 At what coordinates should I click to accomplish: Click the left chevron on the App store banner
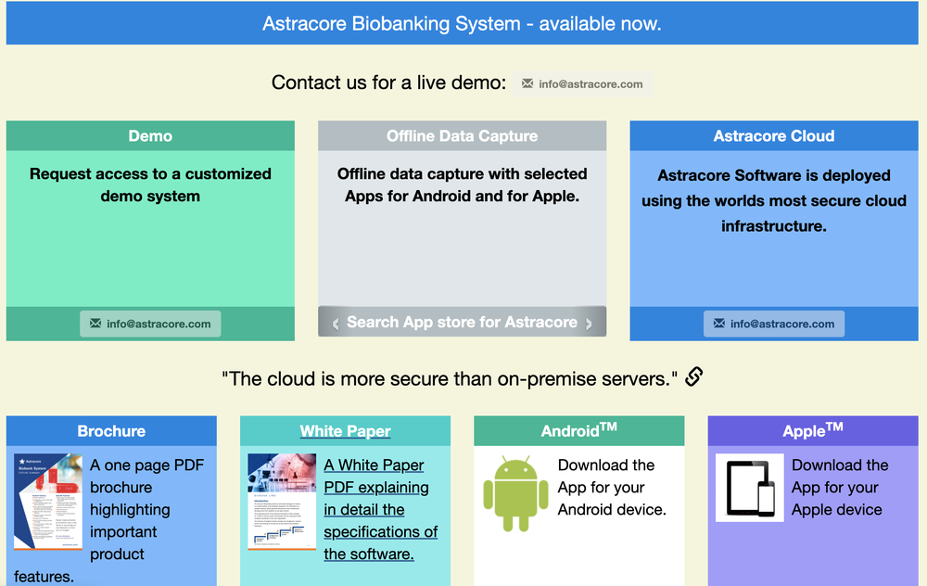point(337,322)
